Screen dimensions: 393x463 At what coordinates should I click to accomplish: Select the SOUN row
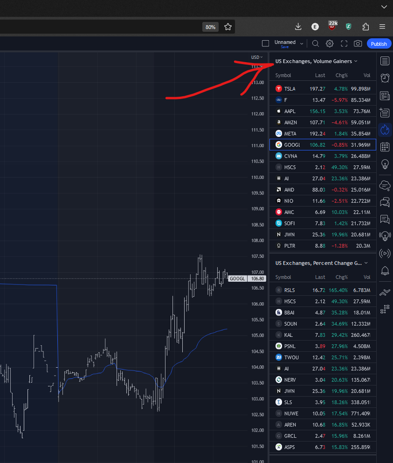point(323,324)
